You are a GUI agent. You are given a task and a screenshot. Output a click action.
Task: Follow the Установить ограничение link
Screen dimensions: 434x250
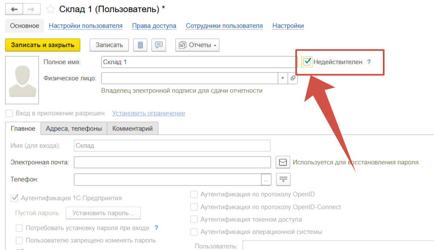click(x=149, y=113)
